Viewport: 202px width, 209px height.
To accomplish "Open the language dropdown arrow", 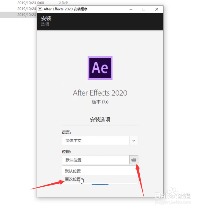I will click(134, 141).
